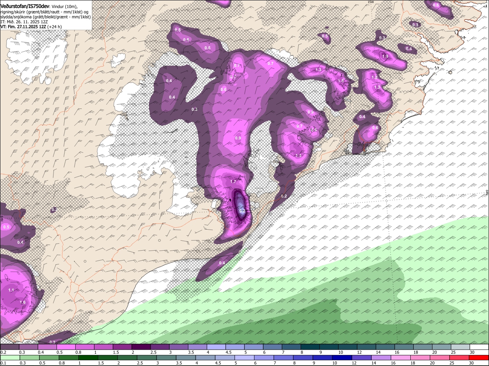Select darkest green lower legend swatch labeled 1

click(x=88, y=358)
